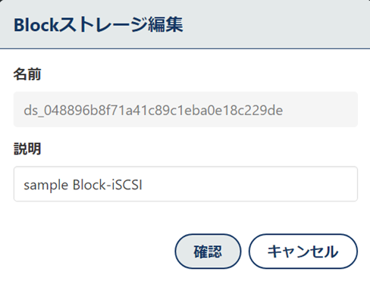This screenshot has width=370, height=284.
Task: Focus the 説明 description input field
Action: click(186, 184)
